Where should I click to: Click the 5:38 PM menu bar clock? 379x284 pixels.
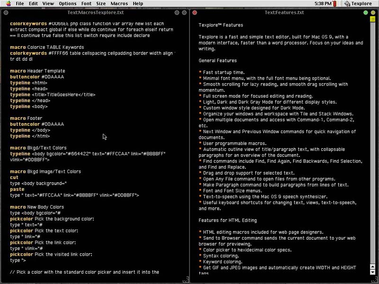point(323,4)
